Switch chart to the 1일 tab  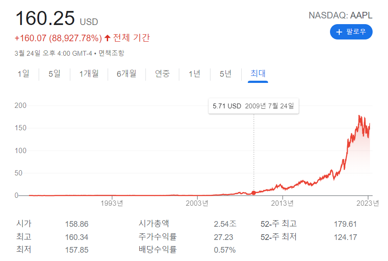(x=23, y=74)
